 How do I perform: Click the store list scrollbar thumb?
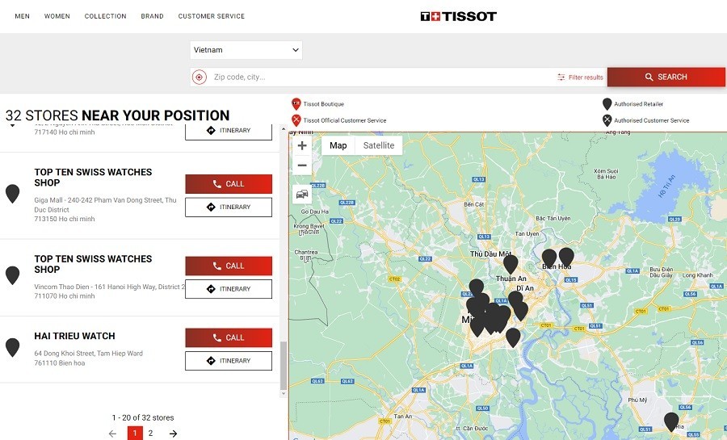(284, 366)
